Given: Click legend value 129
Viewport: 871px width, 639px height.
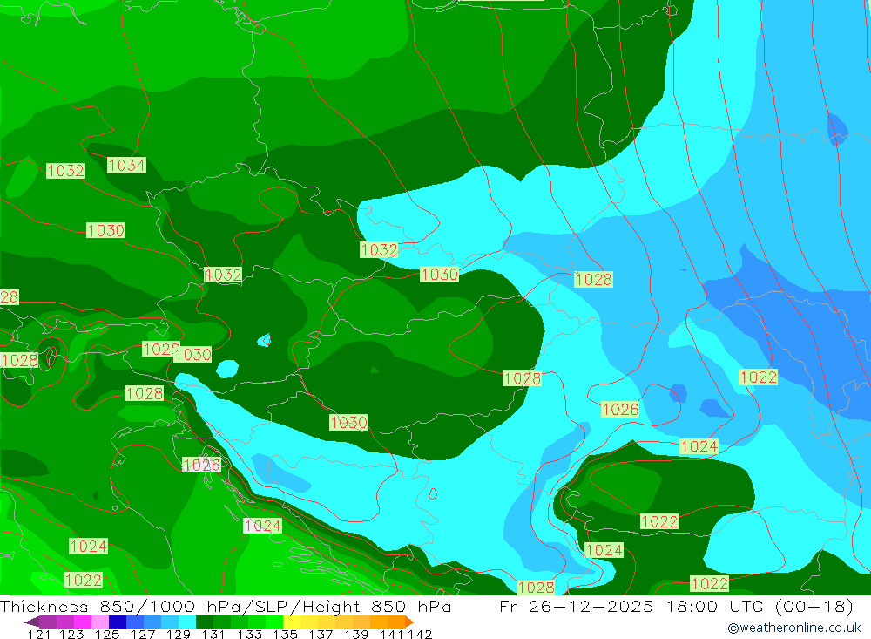Looking at the screenshot, I should coord(178,634).
